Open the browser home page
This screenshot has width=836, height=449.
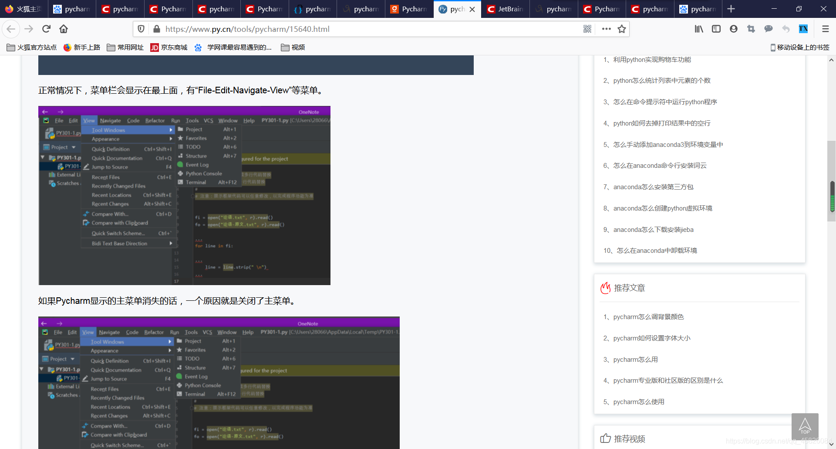64,29
